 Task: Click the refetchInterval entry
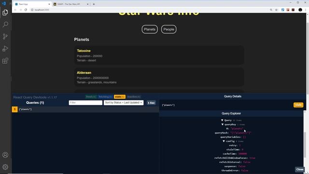pos(235,162)
